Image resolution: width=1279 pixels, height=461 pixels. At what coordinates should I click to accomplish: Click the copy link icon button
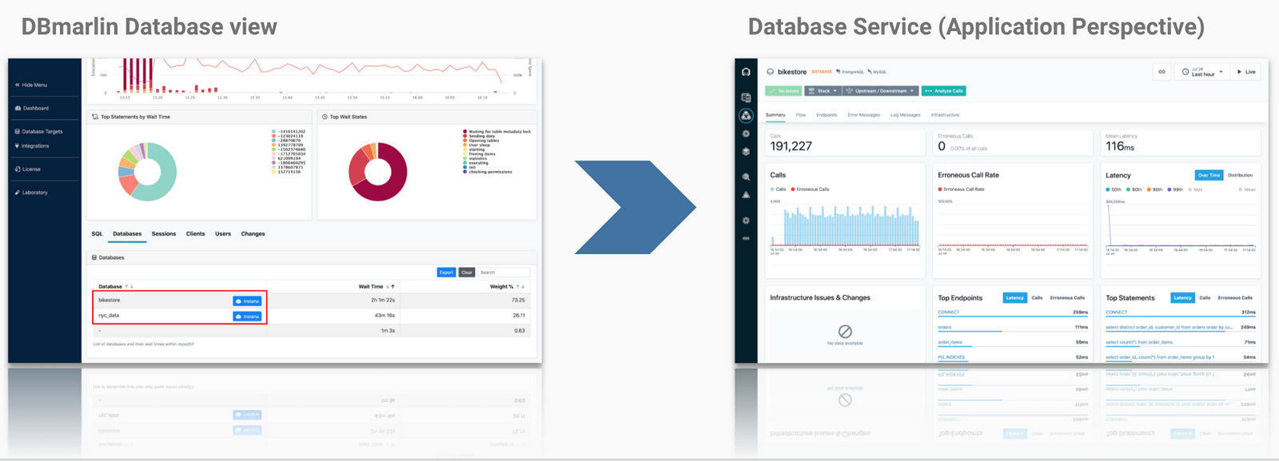click(1161, 72)
